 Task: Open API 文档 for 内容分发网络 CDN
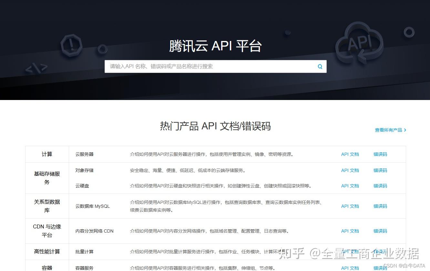coord(350,231)
